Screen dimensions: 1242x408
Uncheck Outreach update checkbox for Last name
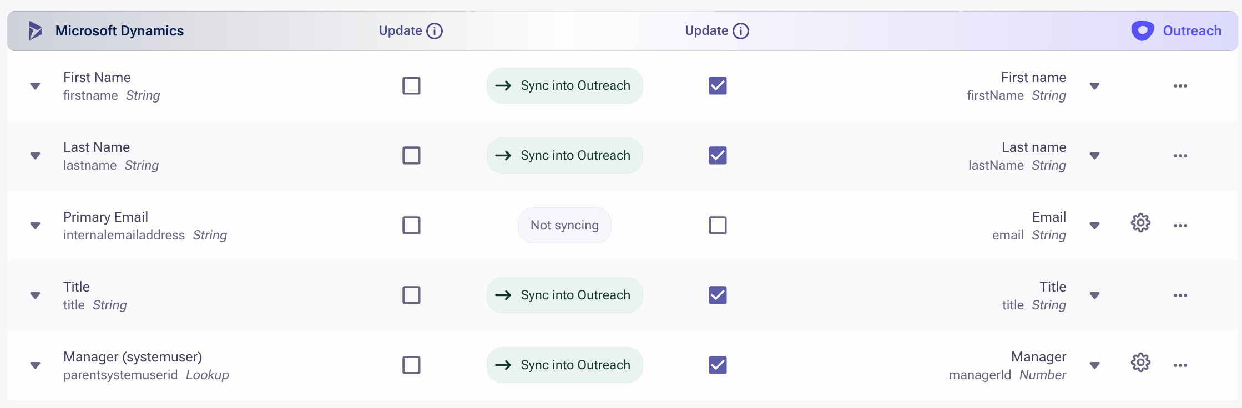[718, 156]
